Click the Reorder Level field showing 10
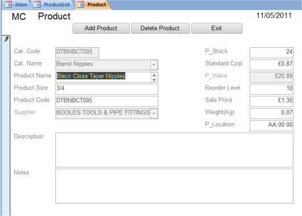The height and width of the screenshot is (216, 302). coord(271,89)
